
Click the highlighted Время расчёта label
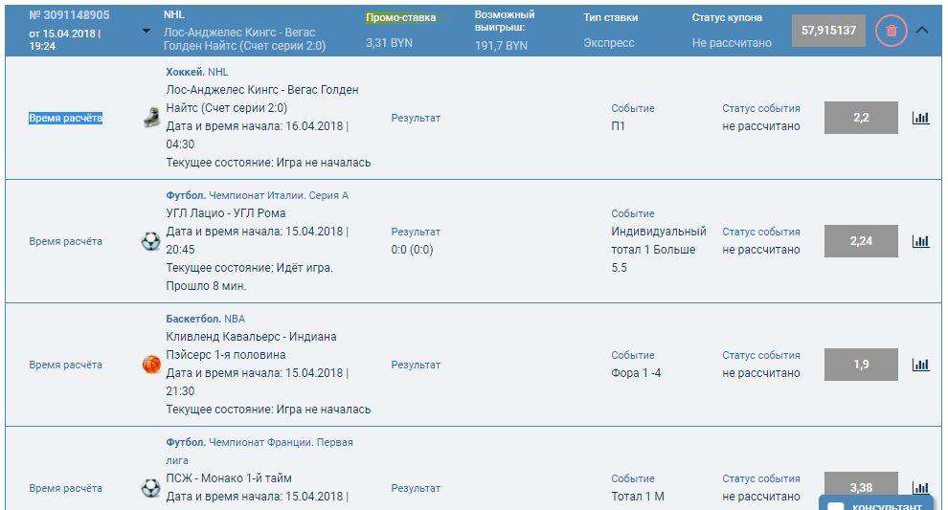pyautogui.click(x=65, y=118)
